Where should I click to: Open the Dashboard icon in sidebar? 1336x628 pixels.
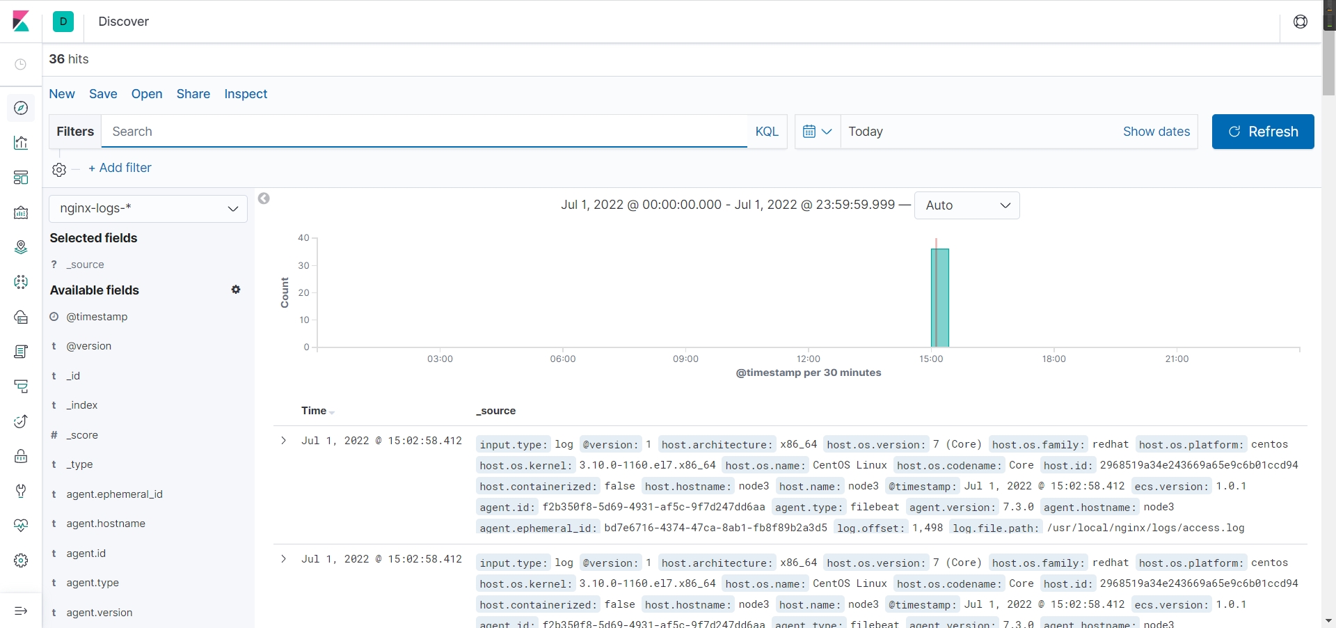[x=21, y=178]
